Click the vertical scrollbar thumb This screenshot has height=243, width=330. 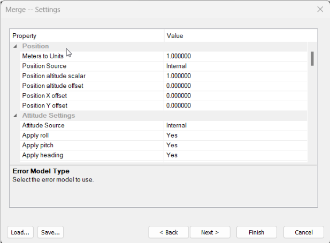point(312,58)
